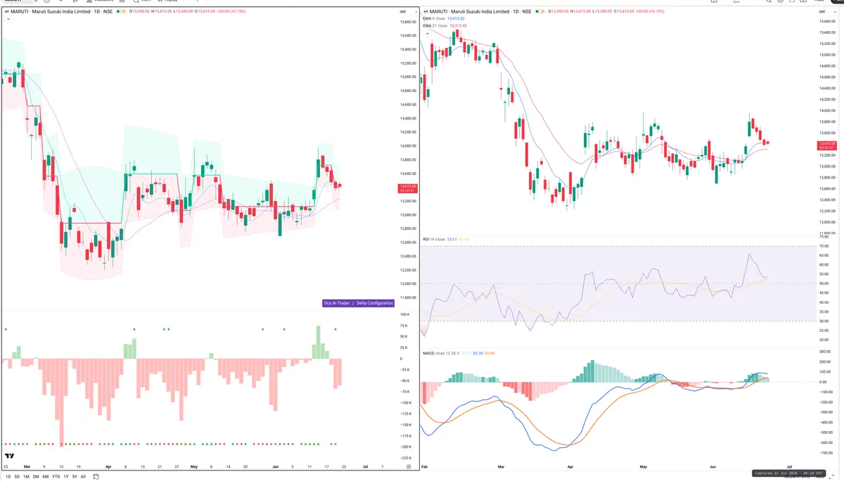Select the YTD range tab

(x=56, y=477)
